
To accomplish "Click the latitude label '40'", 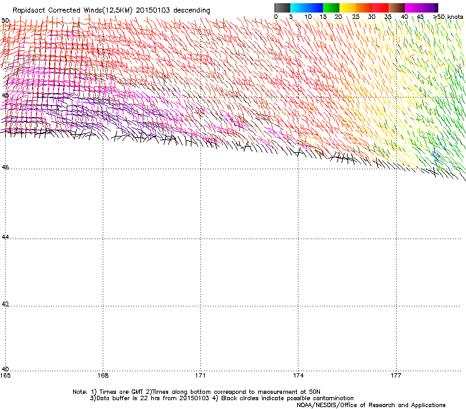I will pyautogui.click(x=5, y=369).
